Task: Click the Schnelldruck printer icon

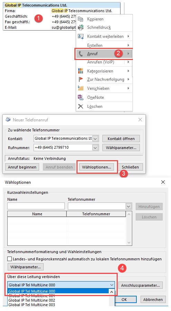Action: coord(81,27)
